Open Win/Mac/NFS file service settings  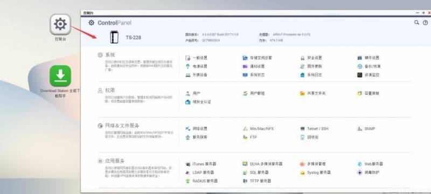pos(259,129)
